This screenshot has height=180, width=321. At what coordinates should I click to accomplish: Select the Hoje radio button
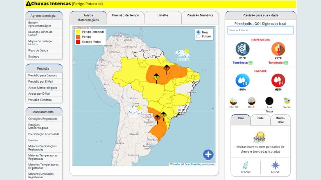click(x=198, y=32)
